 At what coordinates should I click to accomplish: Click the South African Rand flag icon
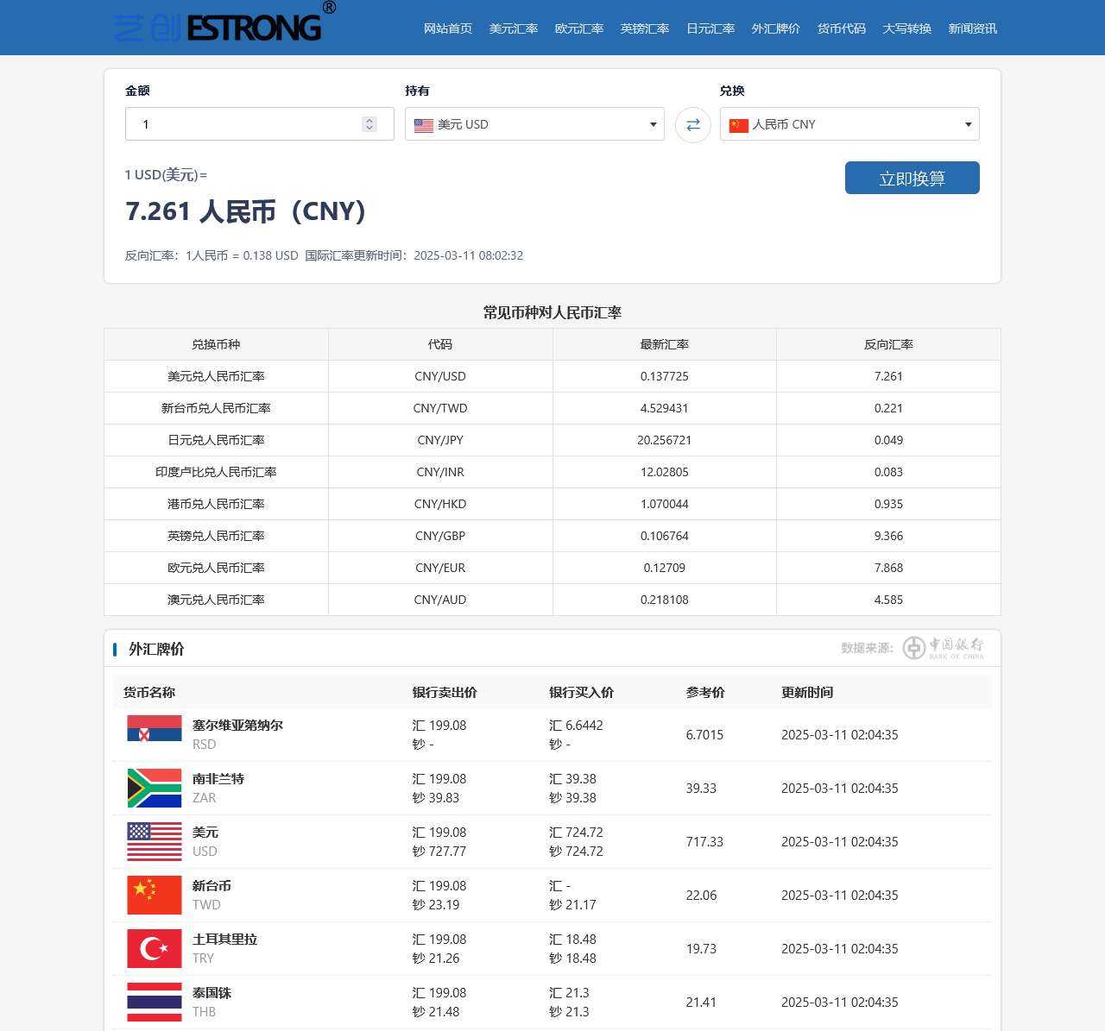155,788
